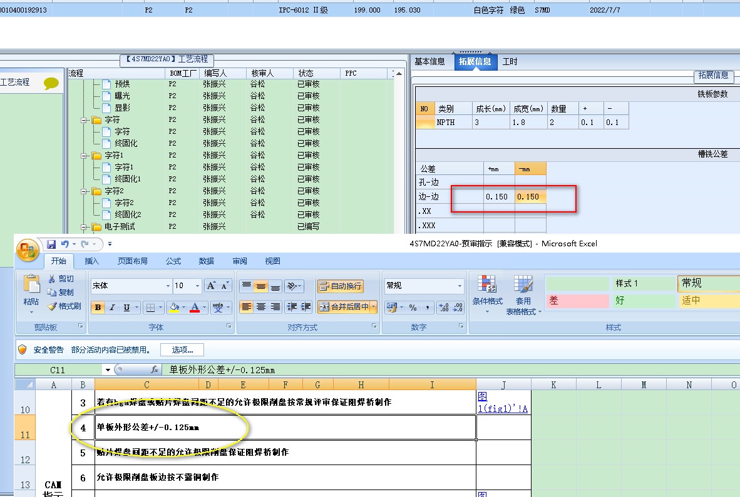The image size is (740, 497).
Task: Save the workbook from the quick access toolbar
Action: (x=51, y=244)
